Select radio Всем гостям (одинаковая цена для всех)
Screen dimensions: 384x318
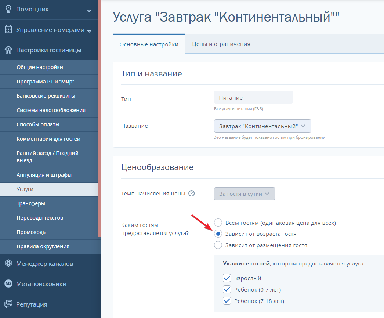coord(218,223)
